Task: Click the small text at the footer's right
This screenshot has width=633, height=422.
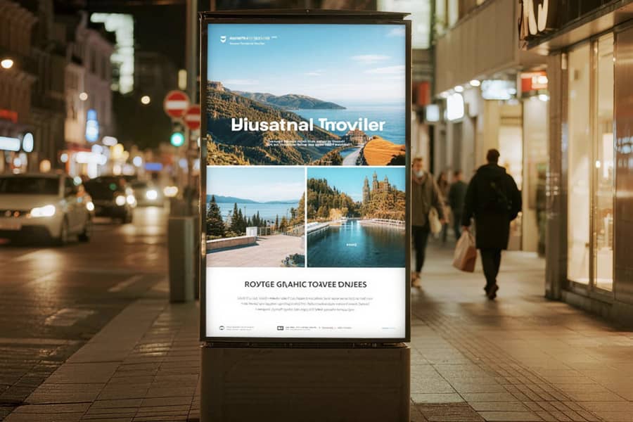Action: point(389,328)
